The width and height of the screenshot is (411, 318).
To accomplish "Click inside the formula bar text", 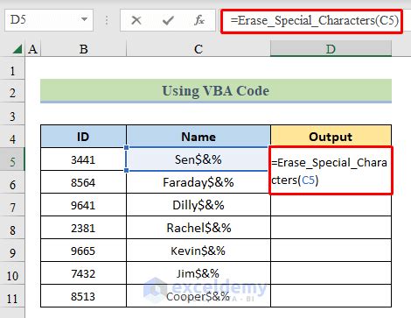I will tap(314, 21).
